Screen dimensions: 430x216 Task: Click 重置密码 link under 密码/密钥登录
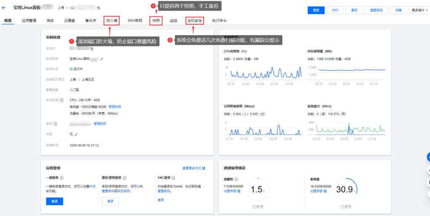(107, 191)
